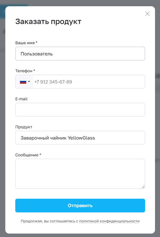Click the asterisk beside Сообщение
The width and height of the screenshot is (160, 237).
[40, 154]
